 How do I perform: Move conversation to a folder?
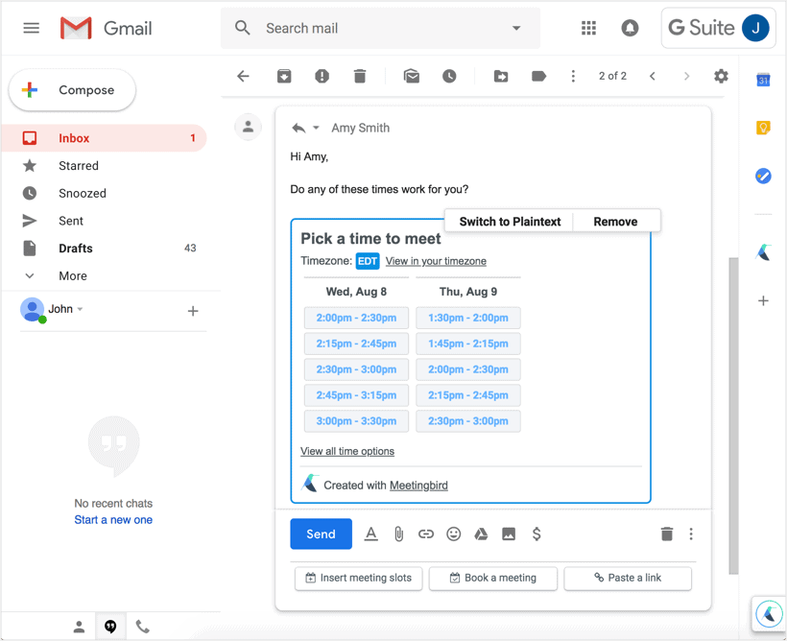(x=500, y=77)
